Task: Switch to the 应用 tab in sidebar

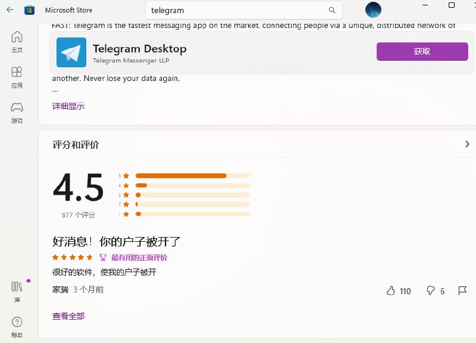Action: 17,77
